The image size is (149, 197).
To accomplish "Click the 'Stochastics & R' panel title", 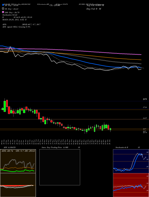I will point(122,147).
